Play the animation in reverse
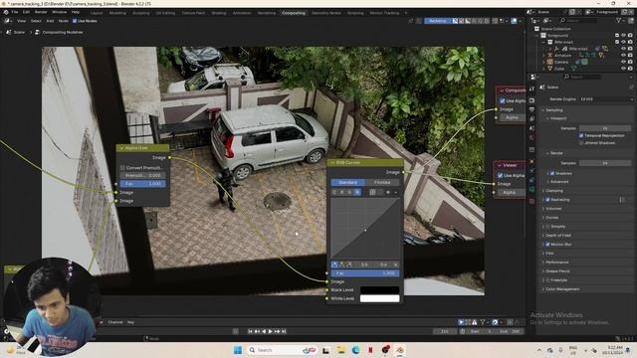Screen dimensions: 637x358 [x=264, y=331]
